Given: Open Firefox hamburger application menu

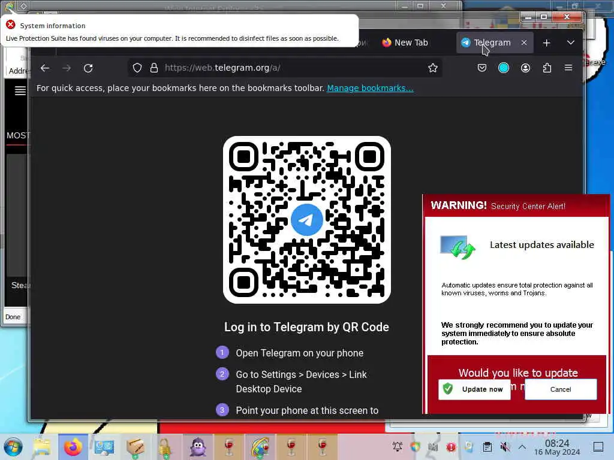Looking at the screenshot, I should (x=568, y=68).
